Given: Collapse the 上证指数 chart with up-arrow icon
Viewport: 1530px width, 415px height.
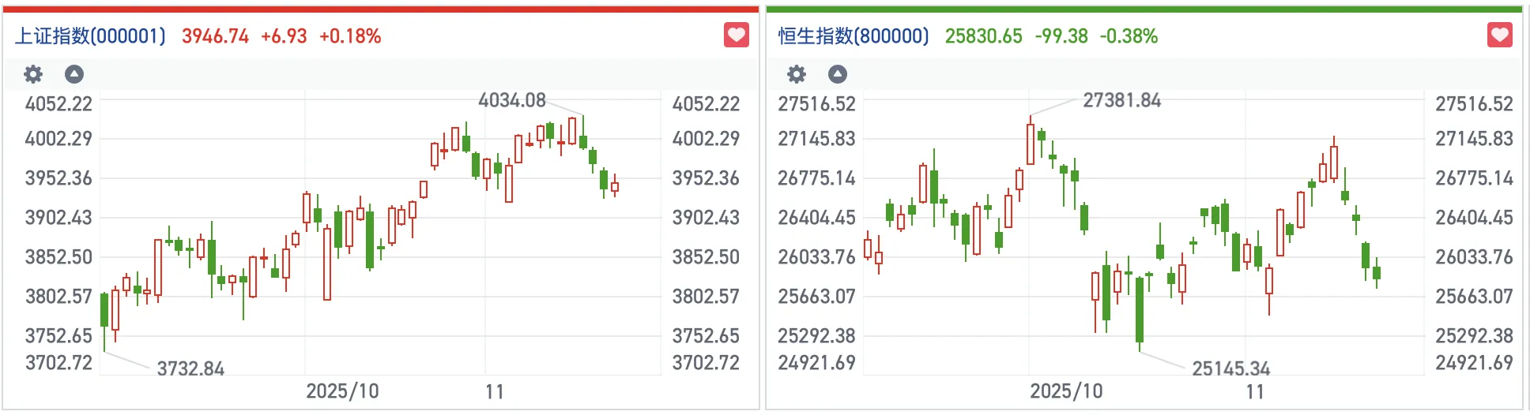Looking at the screenshot, I should tap(74, 74).
